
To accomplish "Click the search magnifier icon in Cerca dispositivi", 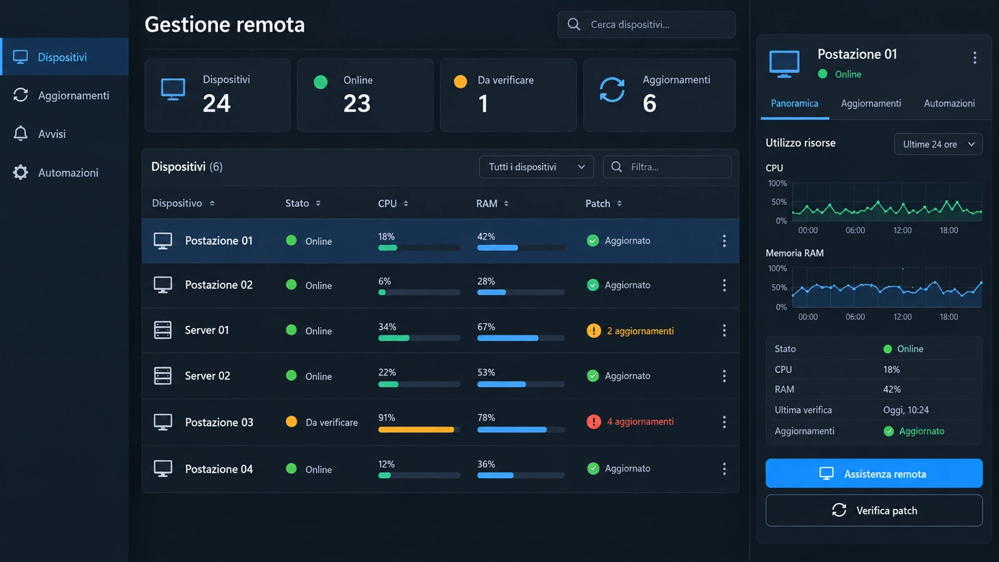I will tap(574, 24).
